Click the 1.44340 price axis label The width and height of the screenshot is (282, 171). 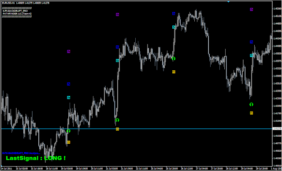277,39
